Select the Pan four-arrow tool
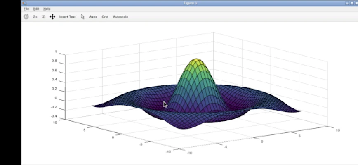This screenshot has height=165, width=358. [x=52, y=17]
